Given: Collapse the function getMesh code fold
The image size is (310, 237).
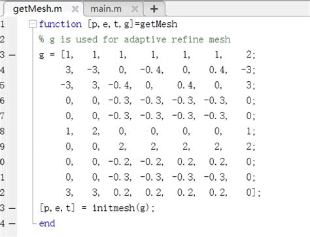Looking at the screenshot, I should point(33,24).
